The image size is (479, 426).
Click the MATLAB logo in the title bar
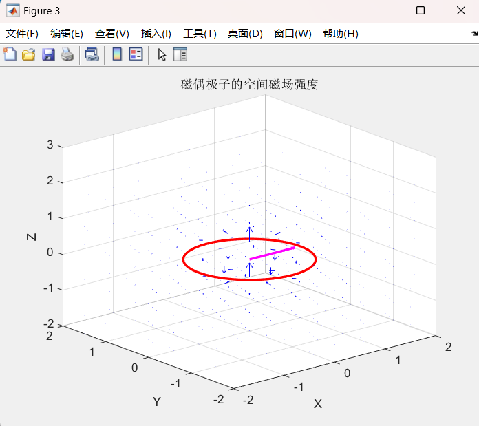13,11
